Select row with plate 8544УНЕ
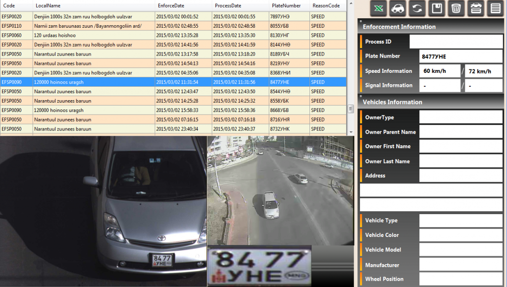The height and width of the screenshot is (287, 507). pyautogui.click(x=279, y=92)
